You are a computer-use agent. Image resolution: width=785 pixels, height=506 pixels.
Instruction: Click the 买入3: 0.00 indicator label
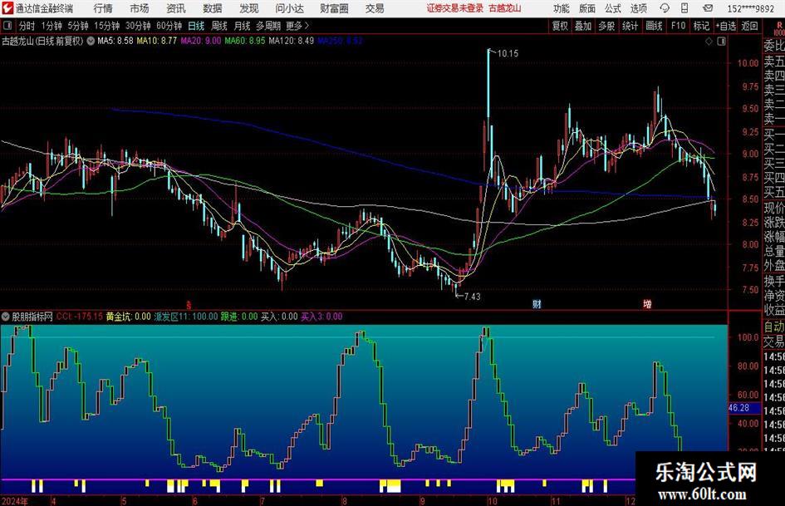321,317
